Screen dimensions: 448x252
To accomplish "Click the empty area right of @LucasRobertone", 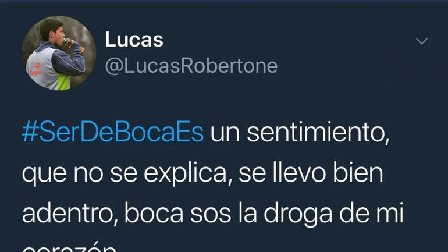I will pos(363,66).
